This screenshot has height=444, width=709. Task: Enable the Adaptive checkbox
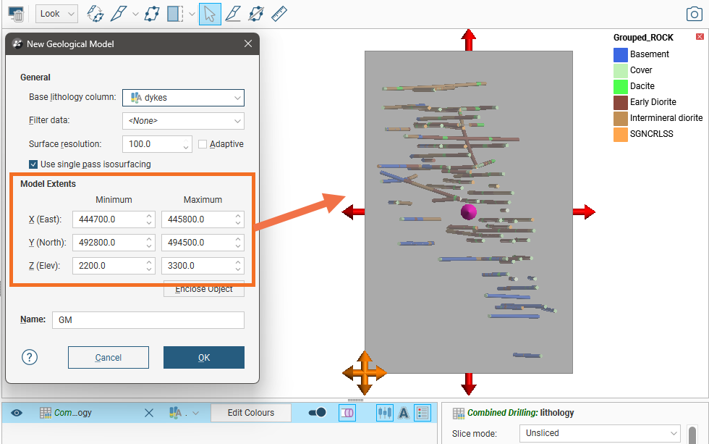pyautogui.click(x=203, y=144)
